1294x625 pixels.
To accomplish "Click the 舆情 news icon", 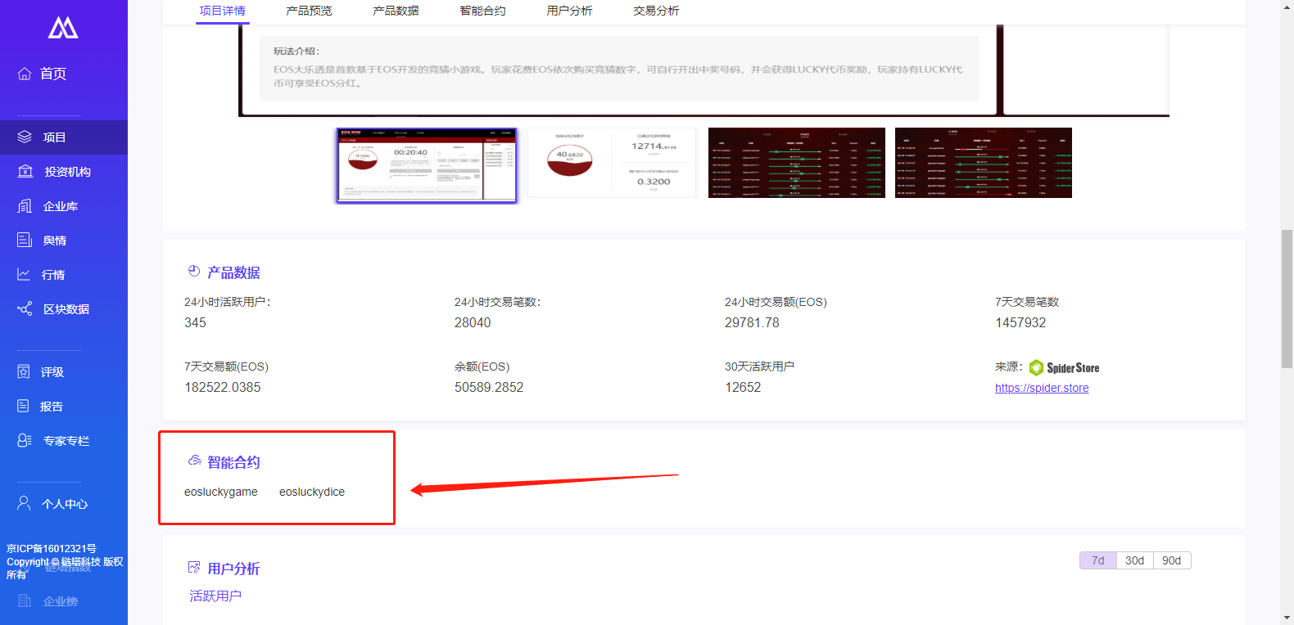I will [x=25, y=240].
